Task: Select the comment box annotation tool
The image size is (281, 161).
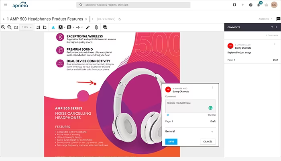Action: tap(69, 27)
